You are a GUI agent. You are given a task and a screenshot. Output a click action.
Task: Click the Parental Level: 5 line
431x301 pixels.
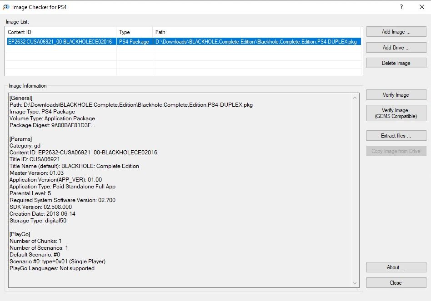(x=30, y=193)
